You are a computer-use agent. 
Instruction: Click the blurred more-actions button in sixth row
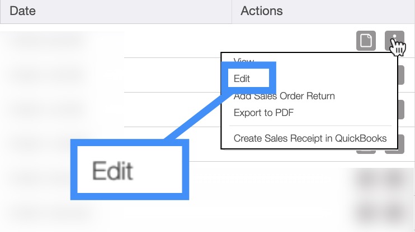pos(395,212)
